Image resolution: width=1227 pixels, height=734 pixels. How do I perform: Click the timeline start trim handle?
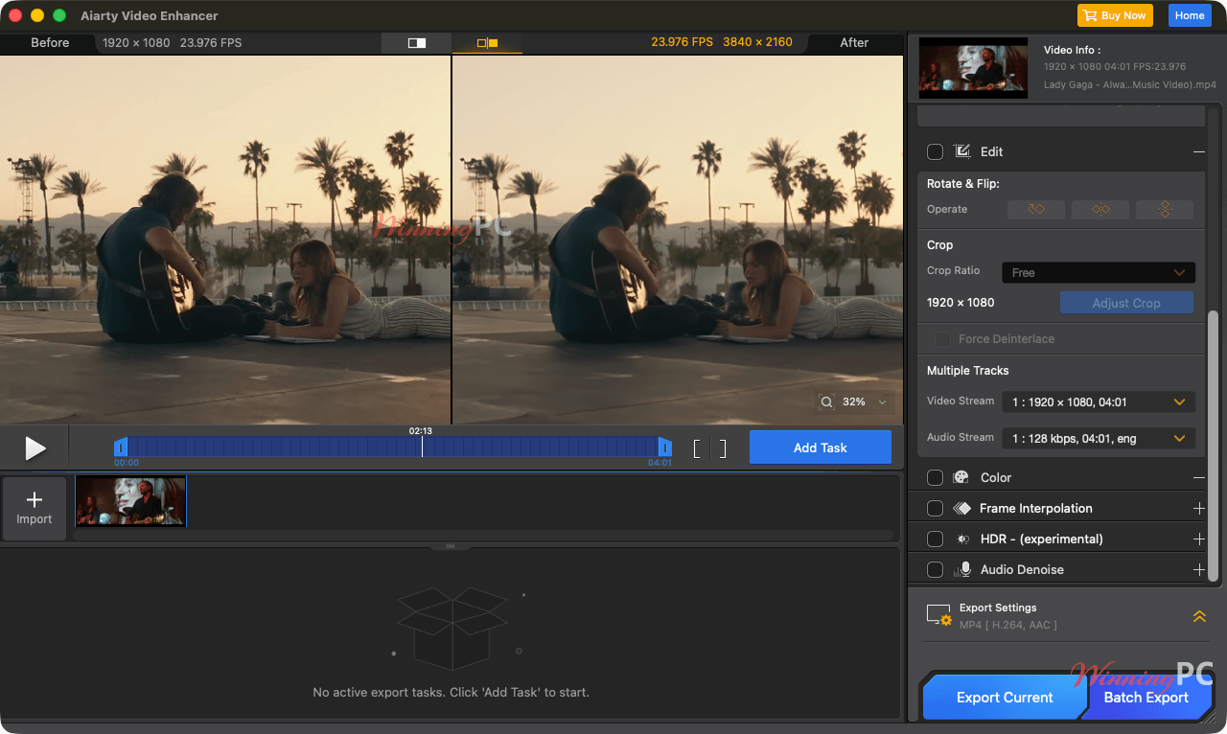point(121,447)
